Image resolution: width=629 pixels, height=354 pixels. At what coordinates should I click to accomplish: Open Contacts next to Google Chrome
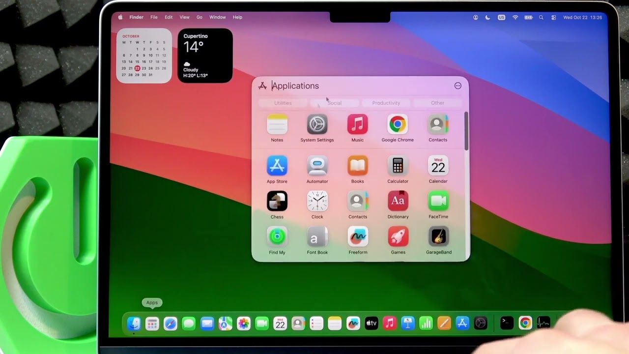pyautogui.click(x=438, y=124)
